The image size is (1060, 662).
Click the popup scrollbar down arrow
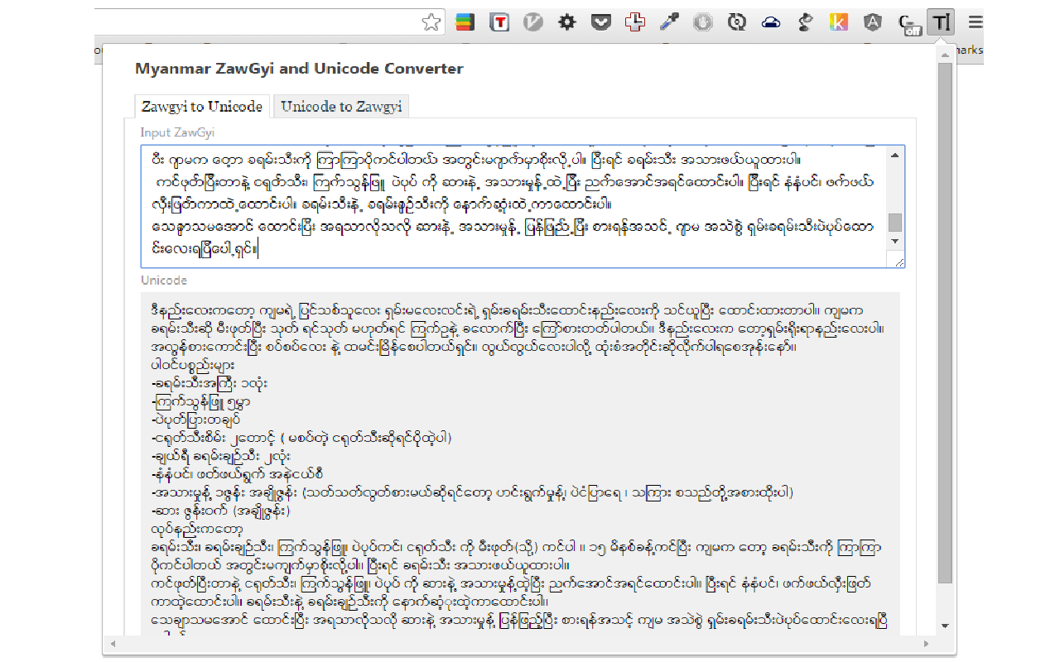[945, 628]
